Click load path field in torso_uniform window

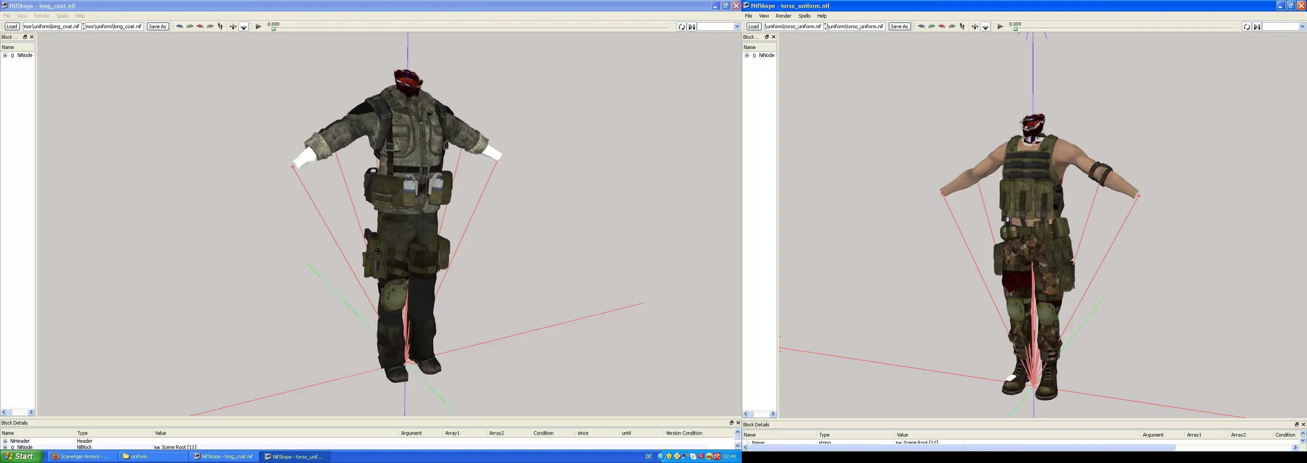(x=793, y=26)
